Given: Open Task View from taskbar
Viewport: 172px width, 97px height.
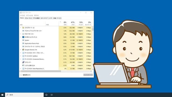Looking at the screenshot, I should click(x=52, y=95).
